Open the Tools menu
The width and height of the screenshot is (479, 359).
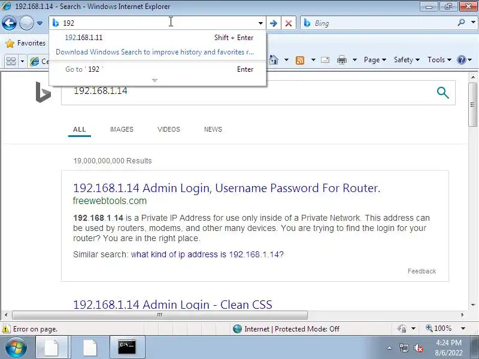click(439, 60)
